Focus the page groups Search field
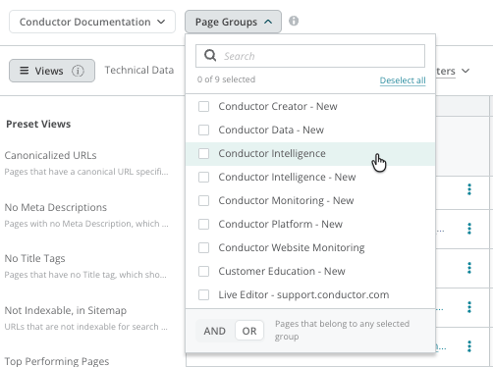 pyautogui.click(x=310, y=56)
